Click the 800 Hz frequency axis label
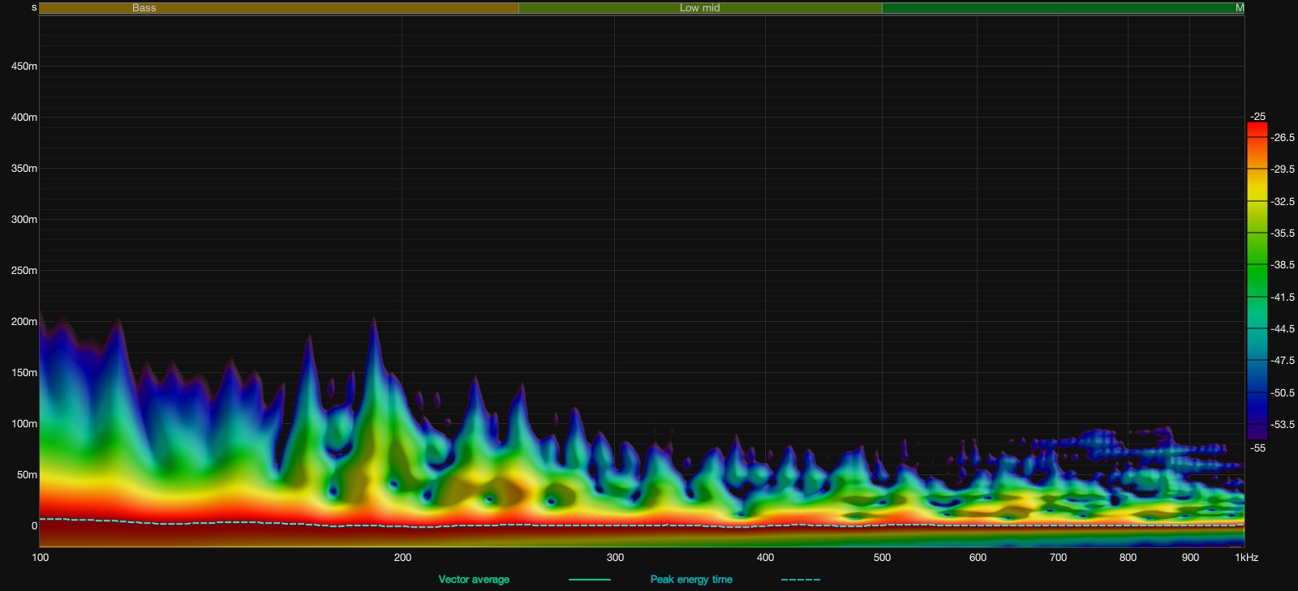The height and width of the screenshot is (591, 1298). pos(1128,558)
